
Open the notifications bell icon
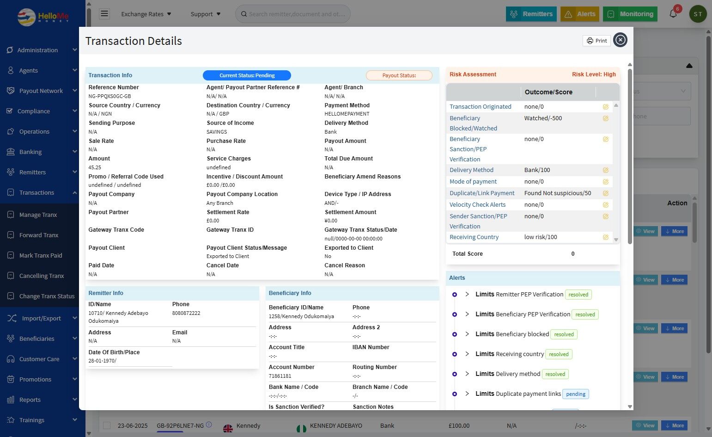pyautogui.click(x=673, y=14)
